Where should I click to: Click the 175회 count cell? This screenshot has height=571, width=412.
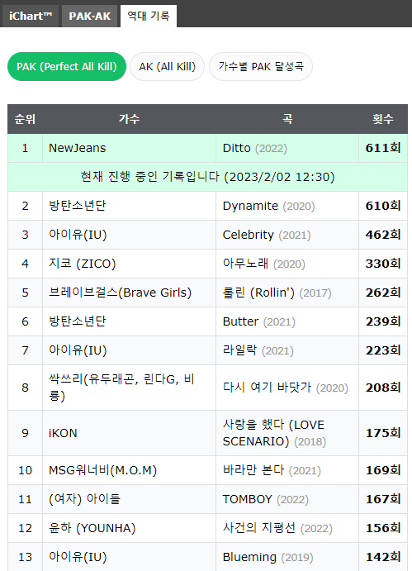point(383,433)
